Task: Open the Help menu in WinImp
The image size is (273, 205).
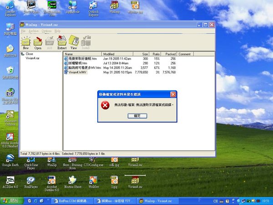Action: (x=57, y=31)
